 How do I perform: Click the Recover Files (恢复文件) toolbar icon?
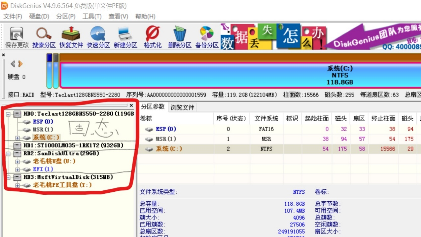tap(71, 37)
